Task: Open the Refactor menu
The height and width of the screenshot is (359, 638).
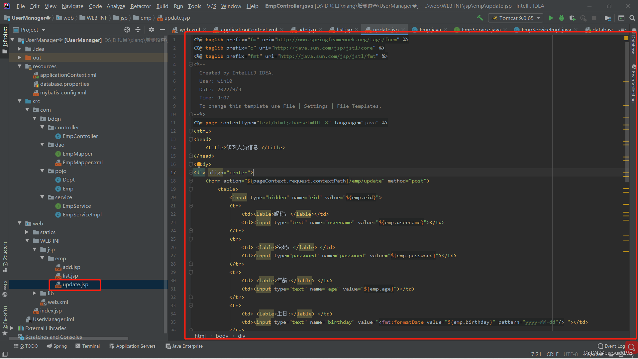Action: point(141,6)
